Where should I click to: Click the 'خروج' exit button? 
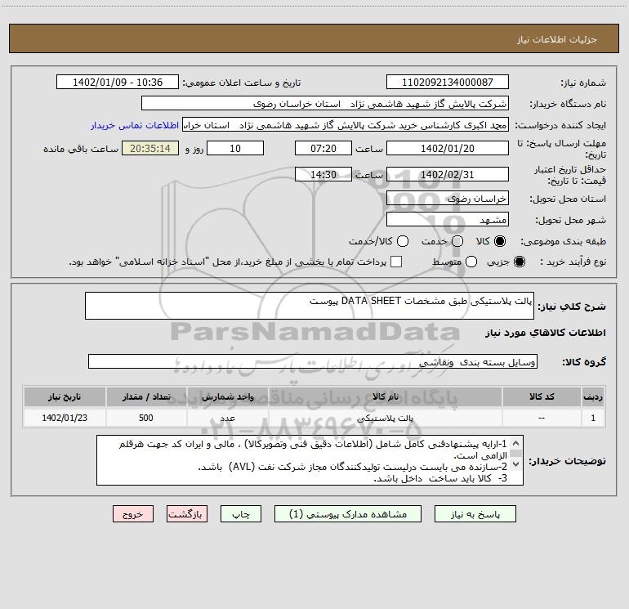tap(133, 513)
